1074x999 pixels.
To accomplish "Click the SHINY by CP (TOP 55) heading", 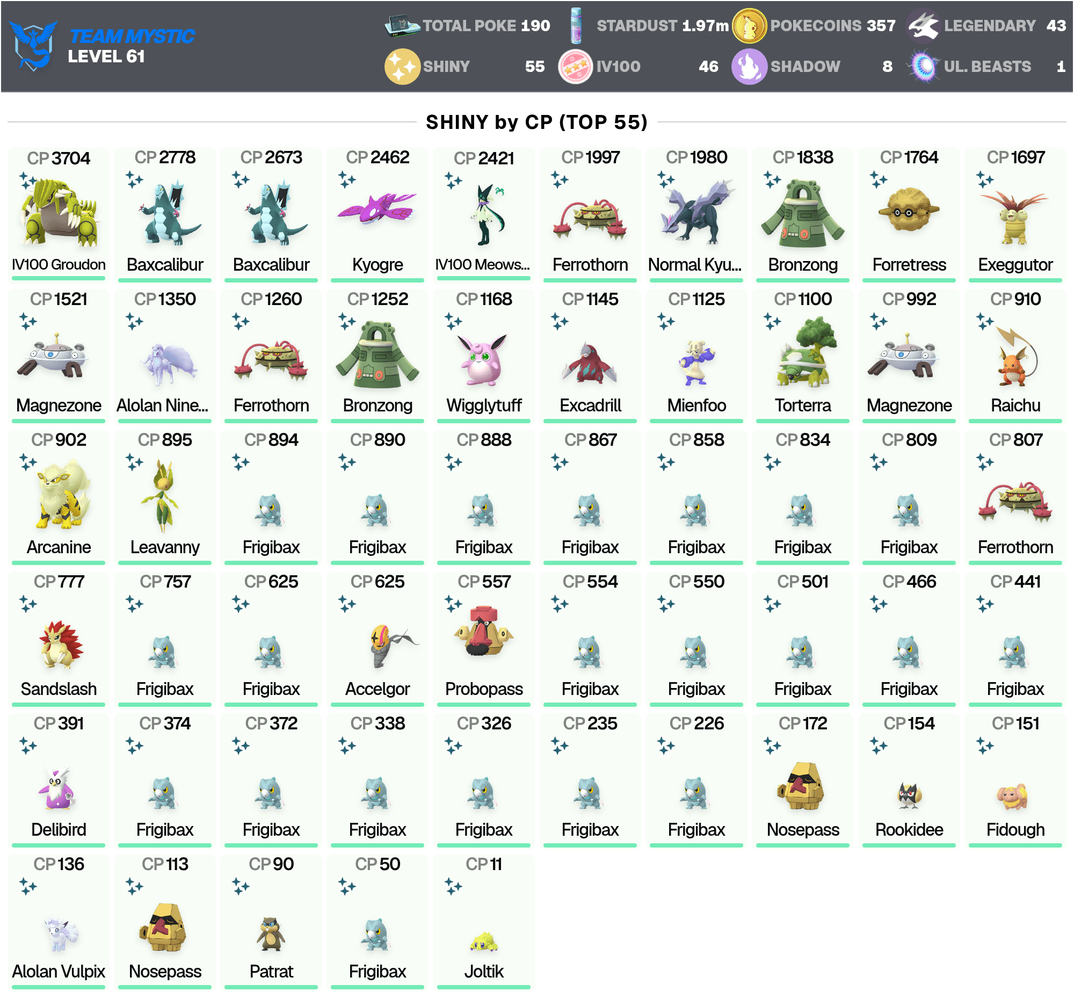I will [x=536, y=122].
